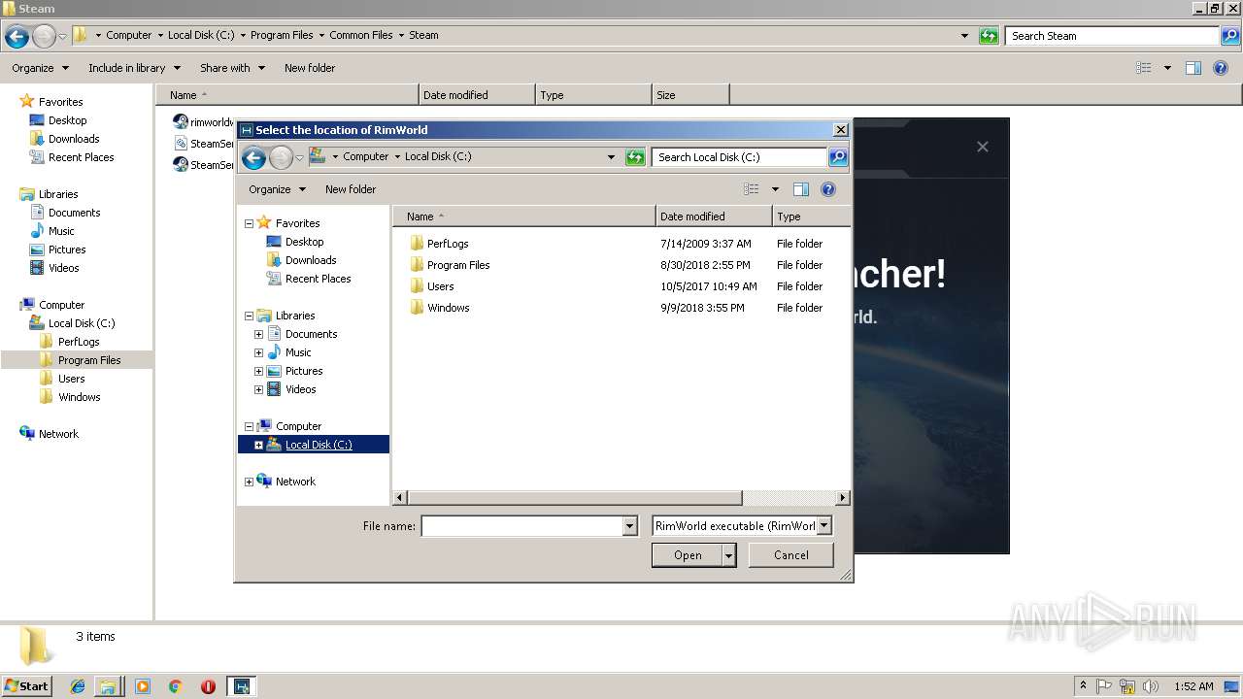Open Share with menu in Steam Explorer
1243x699 pixels.
(232, 68)
